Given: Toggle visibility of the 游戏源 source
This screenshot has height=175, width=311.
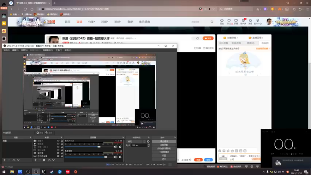Looking at the screenshot, I should 58,153.
